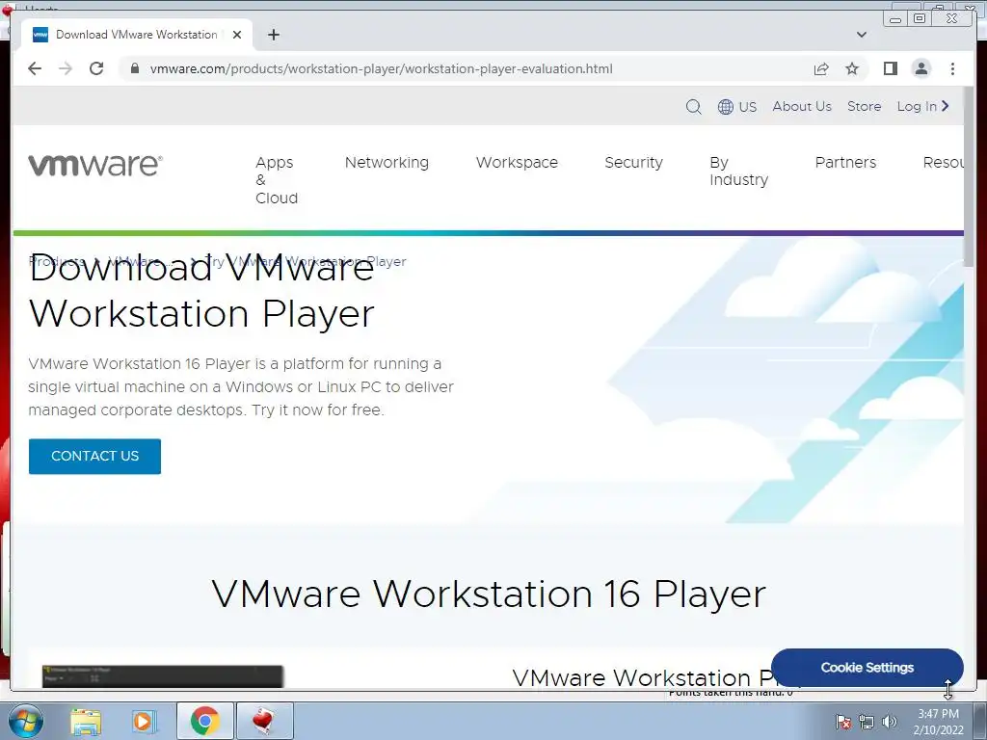Screen dimensions: 987x740
Task: Open the Partners menu
Action: 845,162
